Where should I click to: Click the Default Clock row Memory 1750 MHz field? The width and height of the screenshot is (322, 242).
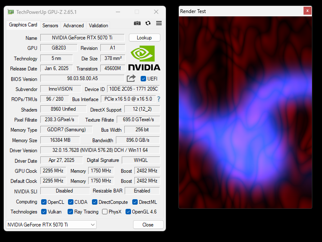[x=101, y=181]
